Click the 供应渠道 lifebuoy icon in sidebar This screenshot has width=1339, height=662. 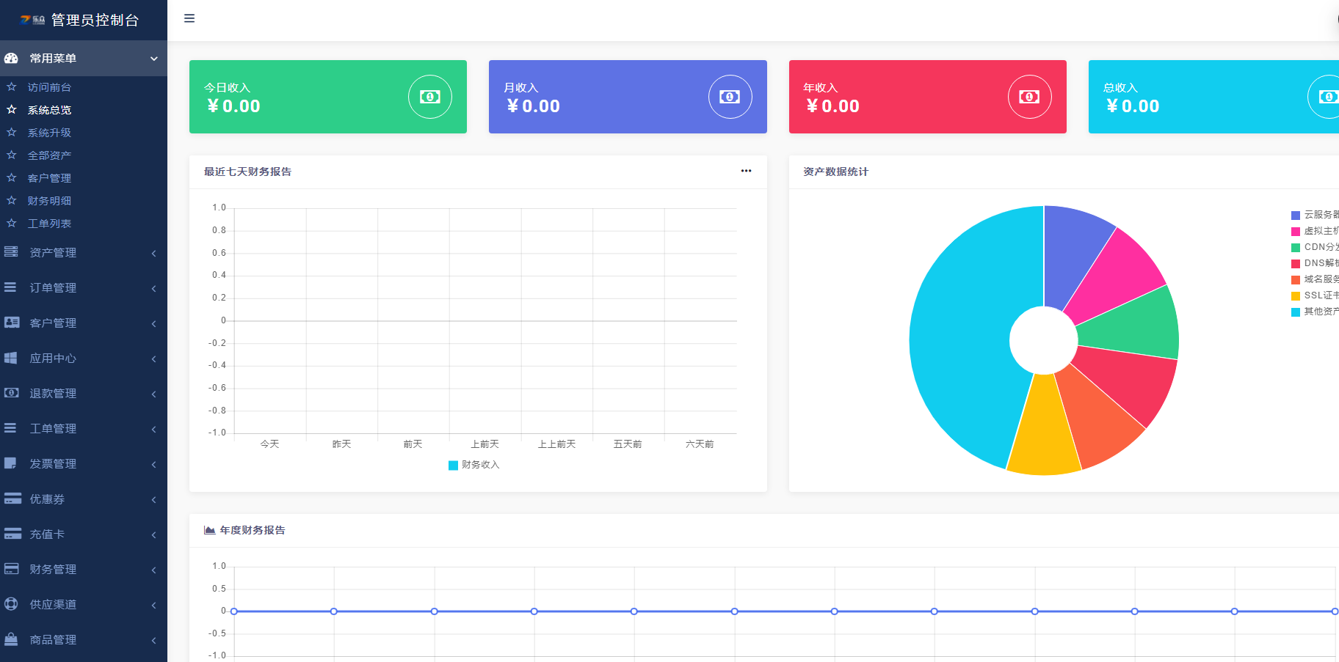click(11, 604)
